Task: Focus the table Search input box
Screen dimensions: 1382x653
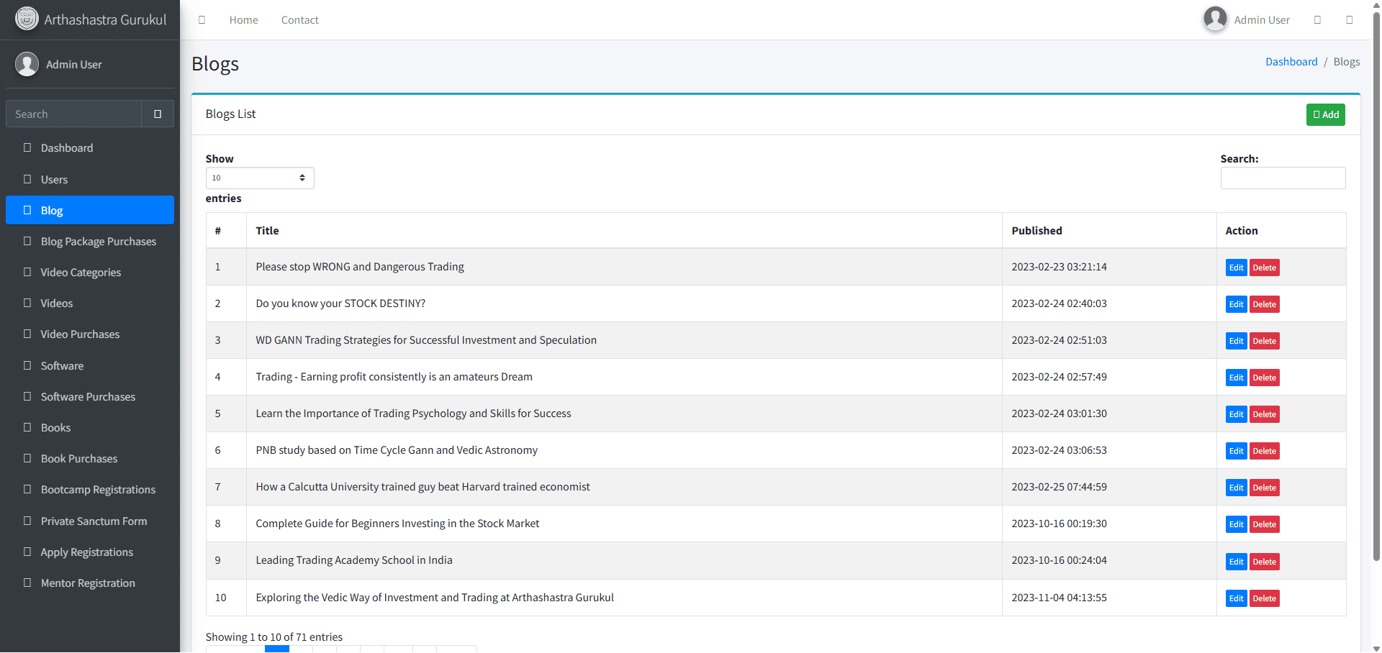Action: coord(1283,178)
